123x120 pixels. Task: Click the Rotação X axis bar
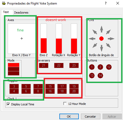[59, 39]
